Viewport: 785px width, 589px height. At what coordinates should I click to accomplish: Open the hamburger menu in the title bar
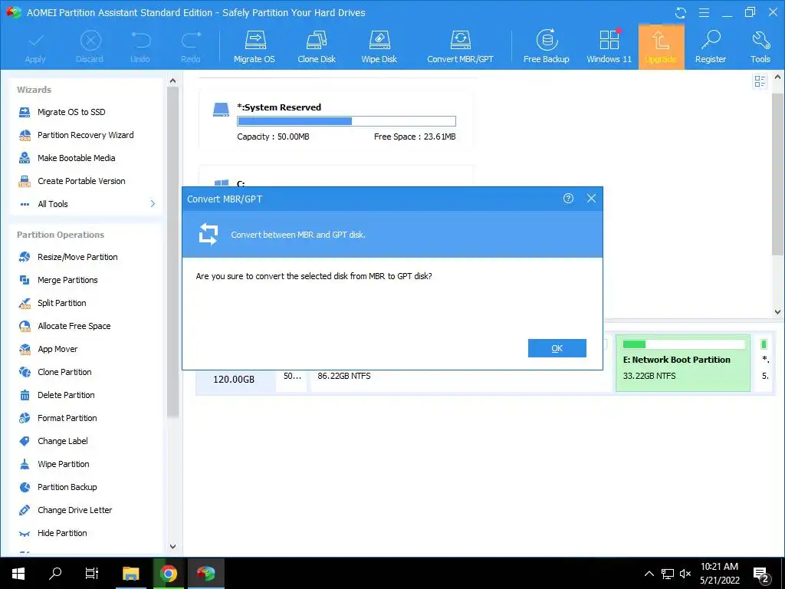(705, 12)
